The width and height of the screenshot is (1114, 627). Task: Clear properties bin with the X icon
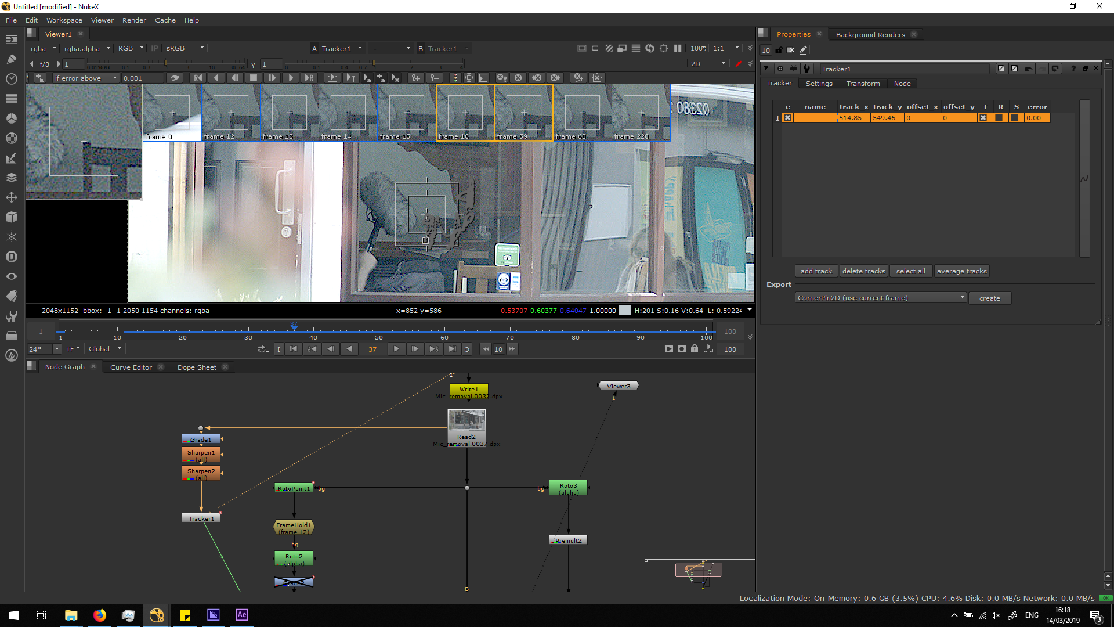790,51
